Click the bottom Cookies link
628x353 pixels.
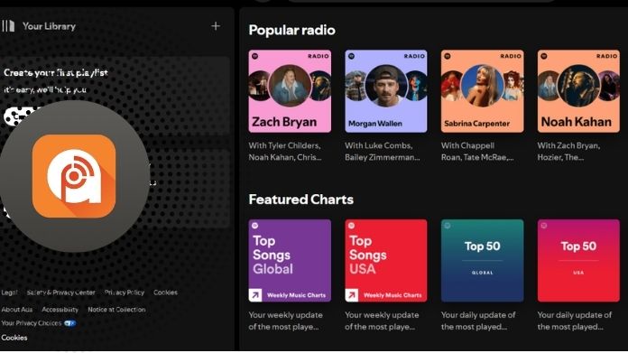(14, 338)
